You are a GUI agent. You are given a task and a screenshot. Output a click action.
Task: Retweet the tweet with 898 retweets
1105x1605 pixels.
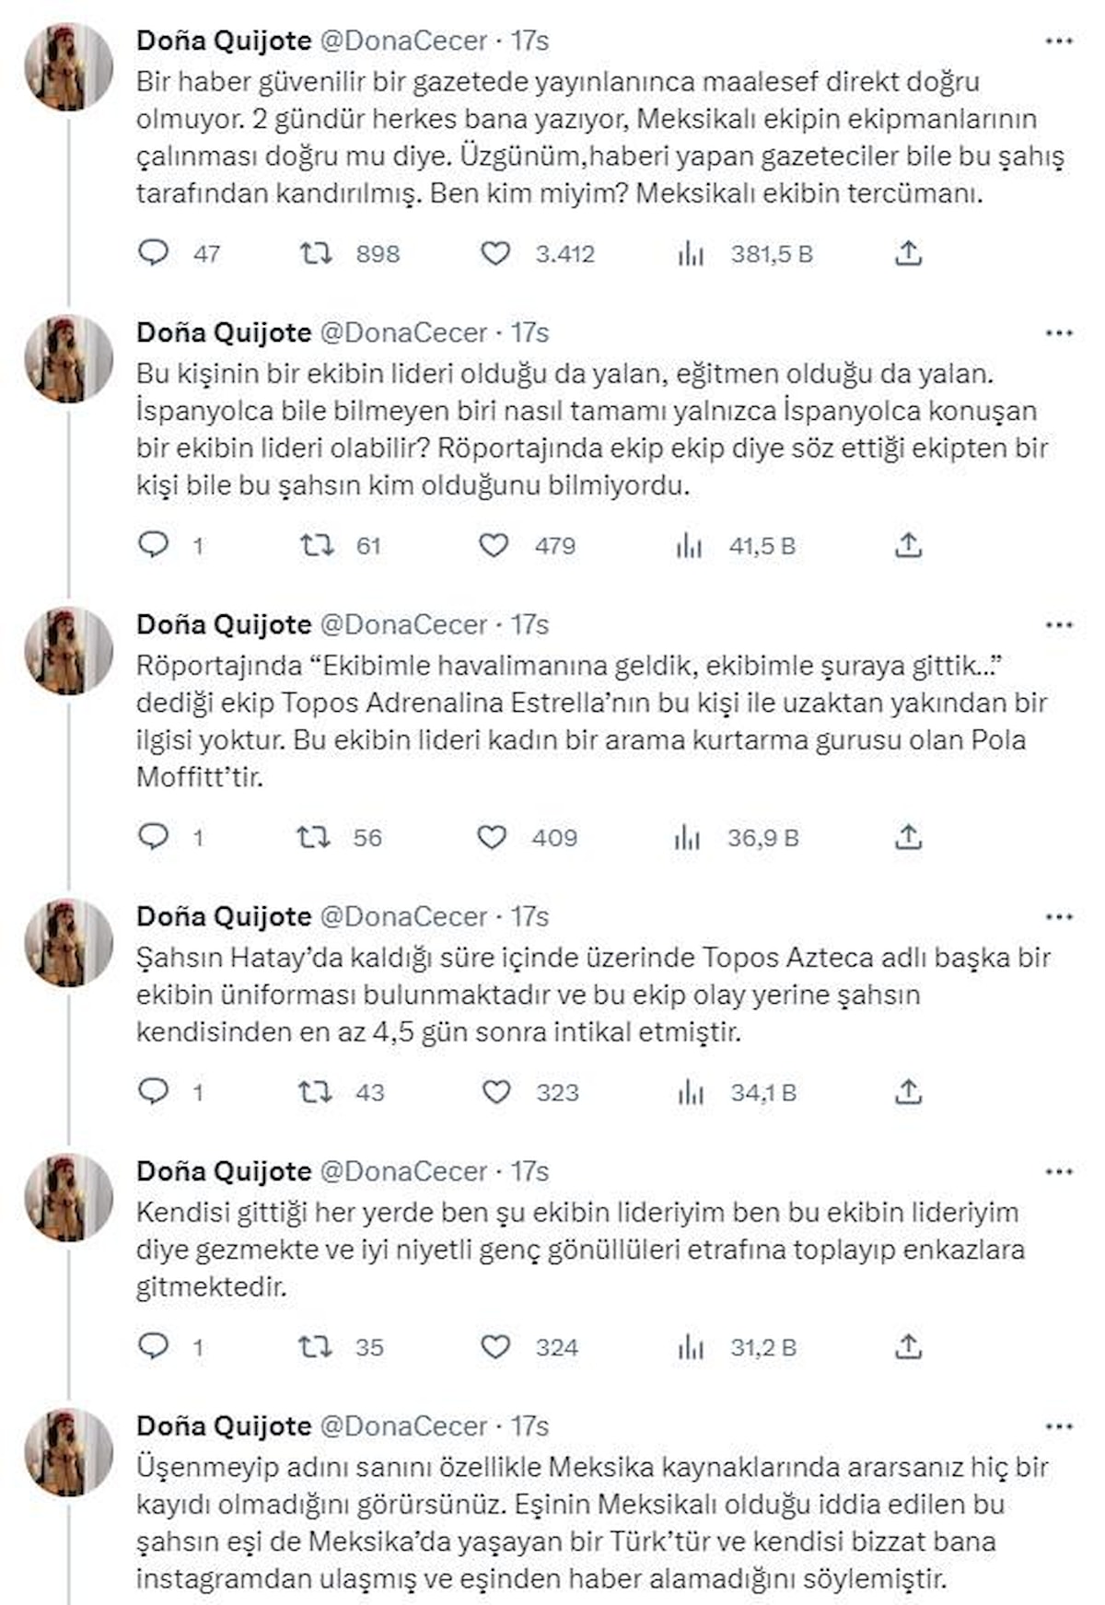coord(317,253)
